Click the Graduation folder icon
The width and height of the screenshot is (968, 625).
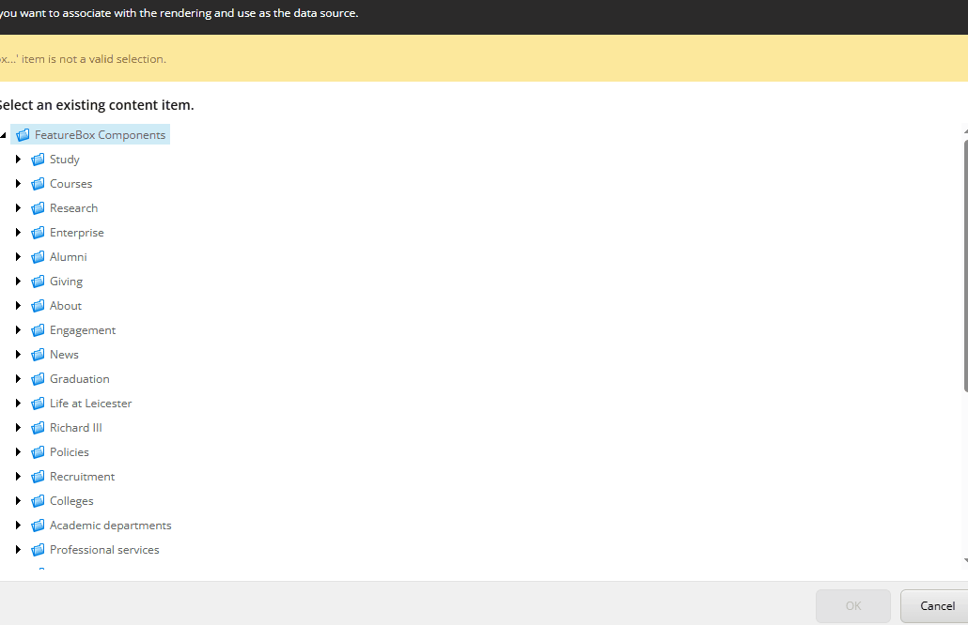(x=38, y=378)
